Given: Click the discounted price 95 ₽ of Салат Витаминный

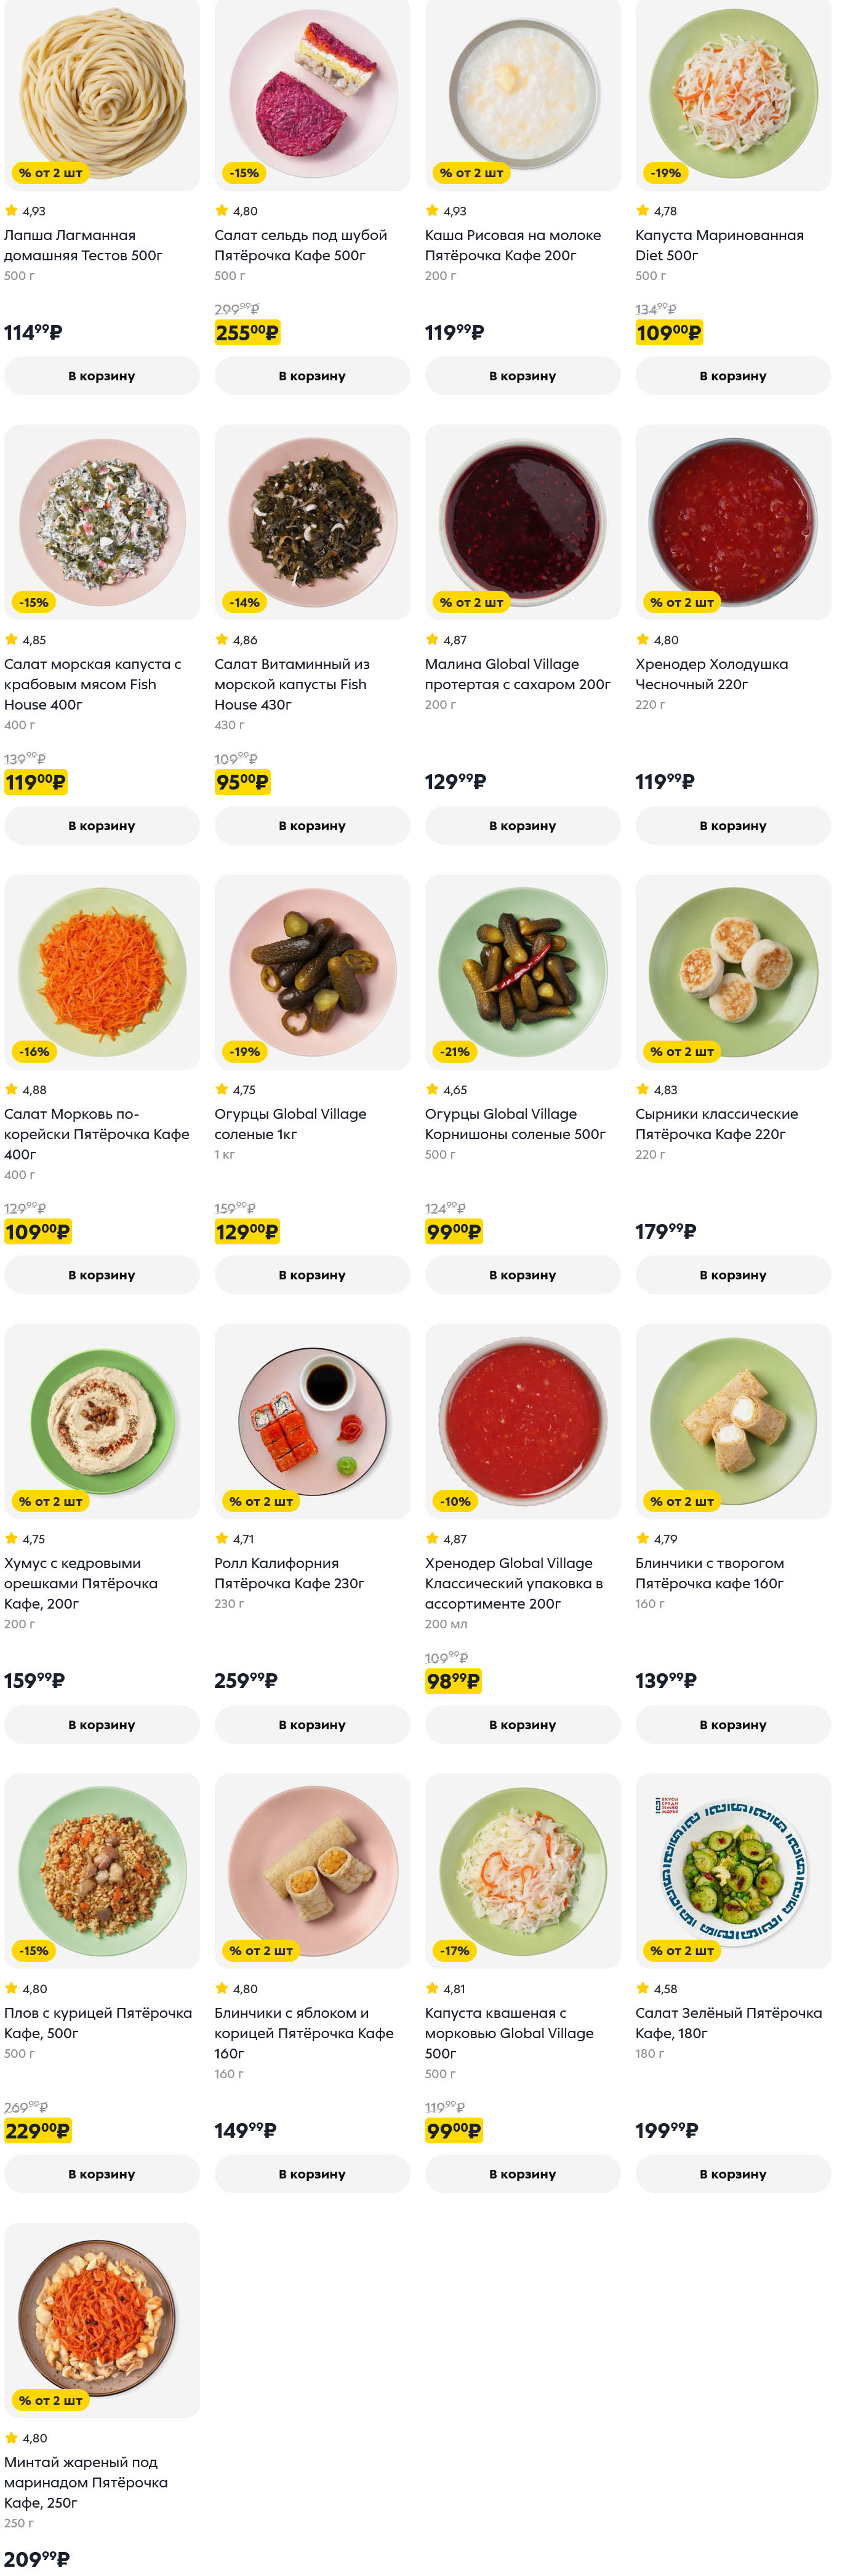Looking at the screenshot, I should click(242, 782).
